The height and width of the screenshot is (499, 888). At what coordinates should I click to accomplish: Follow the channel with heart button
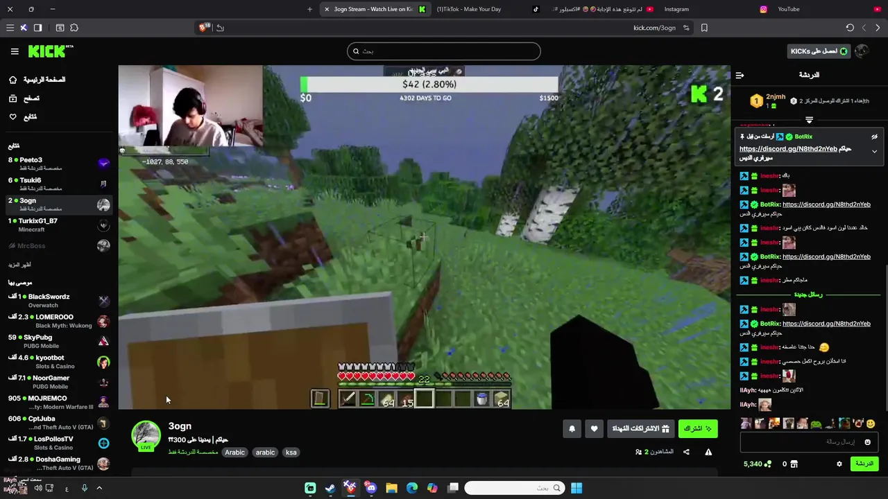click(x=594, y=429)
